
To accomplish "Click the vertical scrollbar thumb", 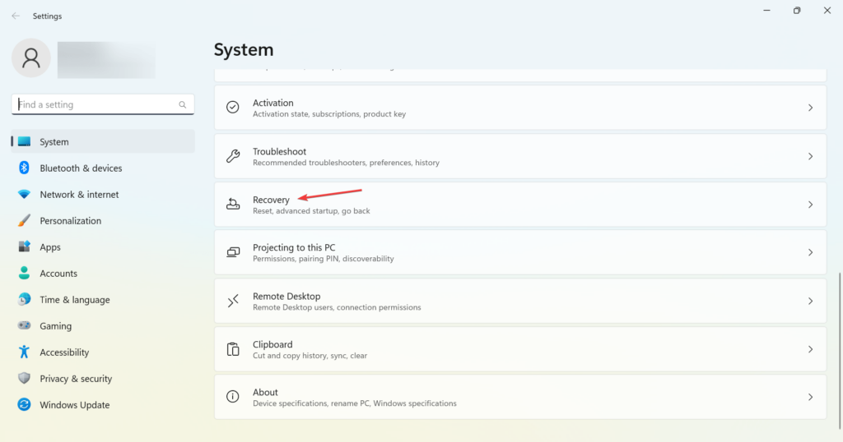I will [839, 351].
